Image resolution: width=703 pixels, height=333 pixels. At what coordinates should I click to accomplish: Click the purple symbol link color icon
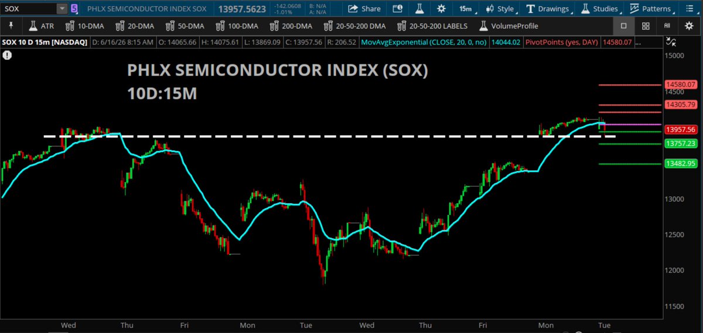click(x=74, y=9)
